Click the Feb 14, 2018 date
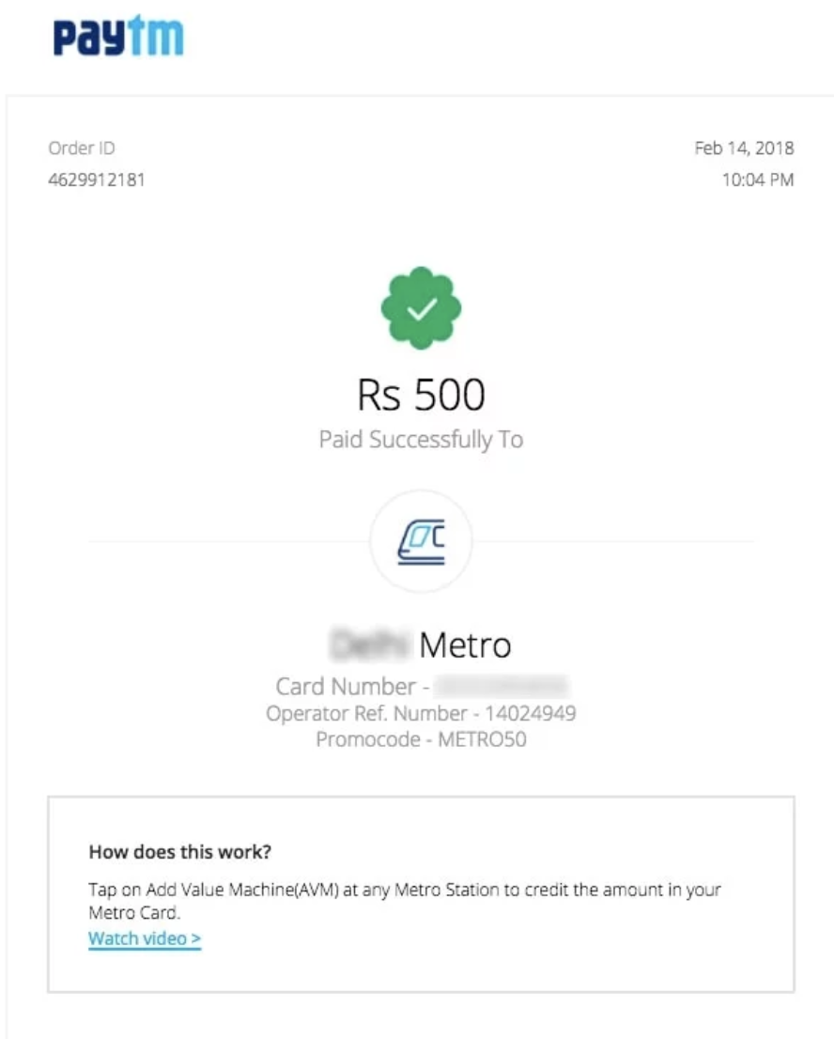The image size is (834, 1039). (744, 147)
